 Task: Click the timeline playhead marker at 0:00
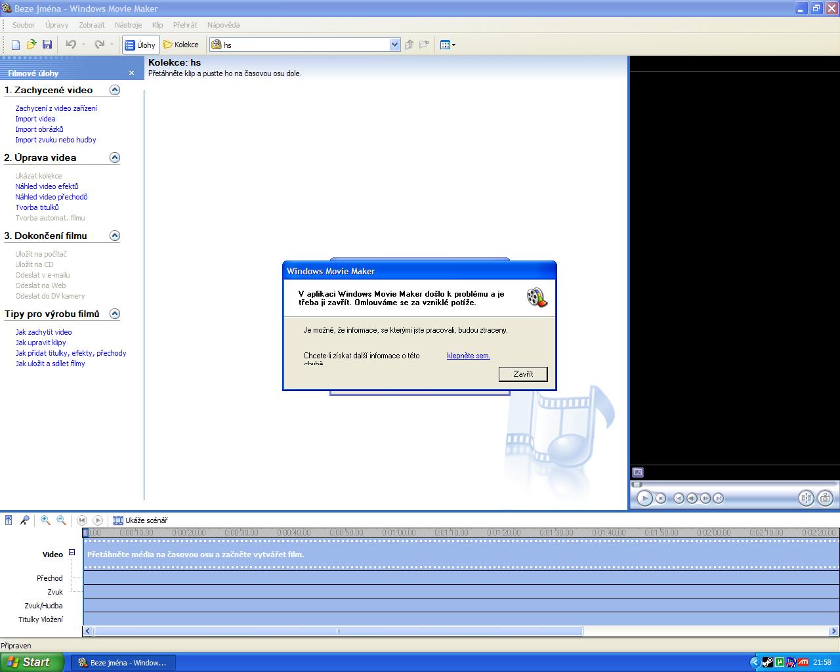[85, 533]
